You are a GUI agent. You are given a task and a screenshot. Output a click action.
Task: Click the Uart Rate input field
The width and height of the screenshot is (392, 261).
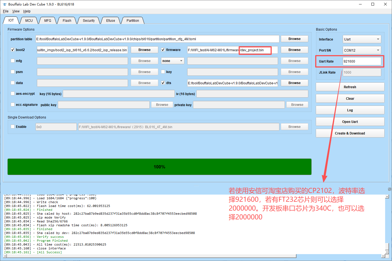pyautogui.click(x=362, y=61)
